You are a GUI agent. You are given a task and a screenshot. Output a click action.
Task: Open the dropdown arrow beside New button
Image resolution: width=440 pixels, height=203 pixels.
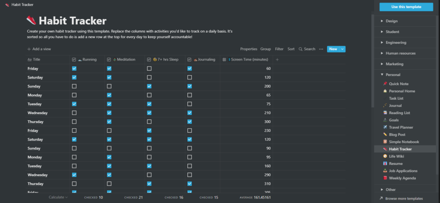[342, 49]
